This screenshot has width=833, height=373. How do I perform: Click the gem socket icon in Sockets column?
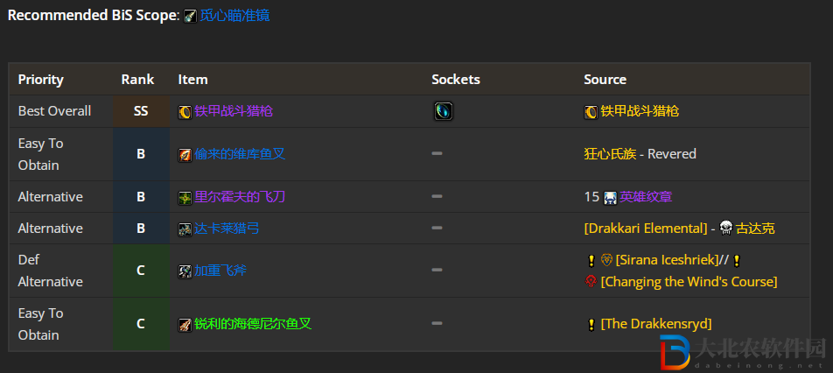click(x=444, y=111)
